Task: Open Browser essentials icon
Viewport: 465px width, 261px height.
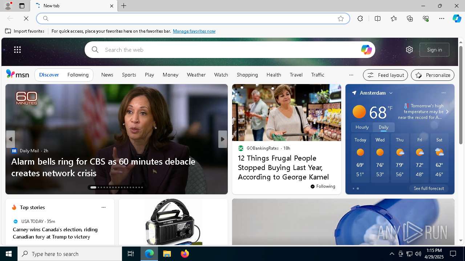Action: [x=426, y=18]
